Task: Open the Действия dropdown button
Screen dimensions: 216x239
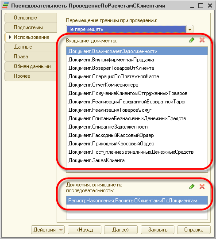Action: (x=48, y=230)
